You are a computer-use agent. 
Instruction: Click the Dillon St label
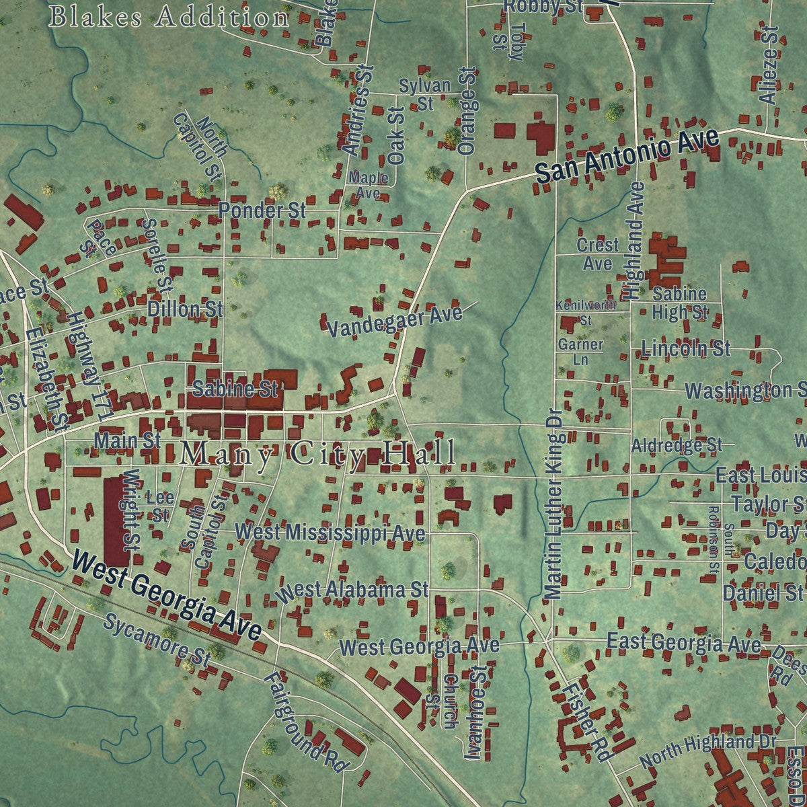[185, 309]
